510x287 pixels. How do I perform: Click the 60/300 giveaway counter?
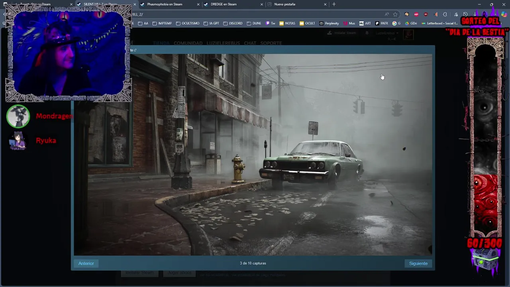[484, 243]
